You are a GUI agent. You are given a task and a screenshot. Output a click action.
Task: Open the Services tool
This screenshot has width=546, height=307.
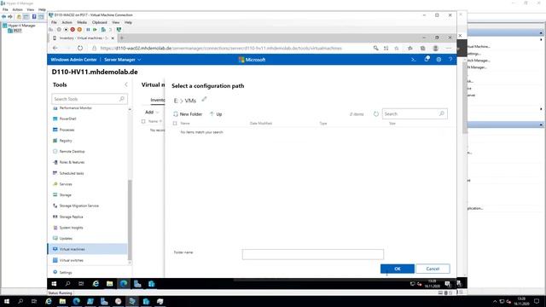pyautogui.click(x=66, y=184)
